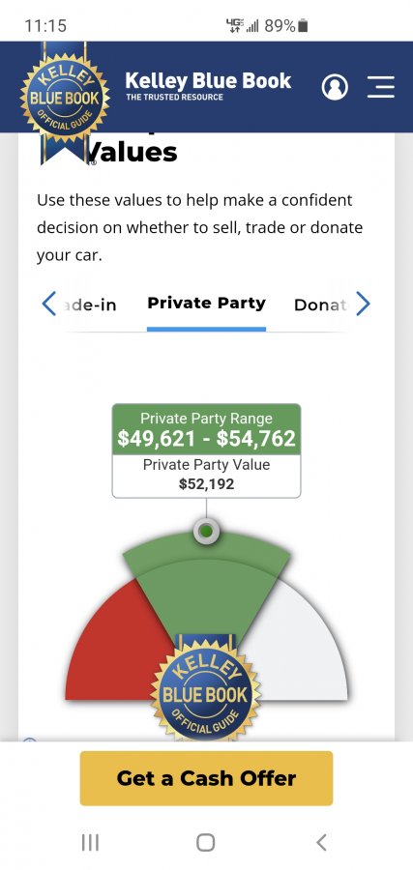Screen dimensions: 413x870
Task: Tap the Android home navigation button
Action: [x=206, y=842]
